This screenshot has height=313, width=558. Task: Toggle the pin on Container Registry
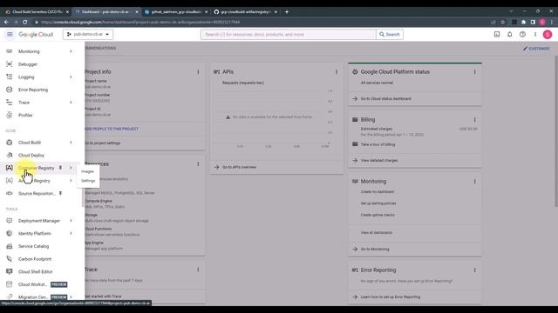point(60,168)
